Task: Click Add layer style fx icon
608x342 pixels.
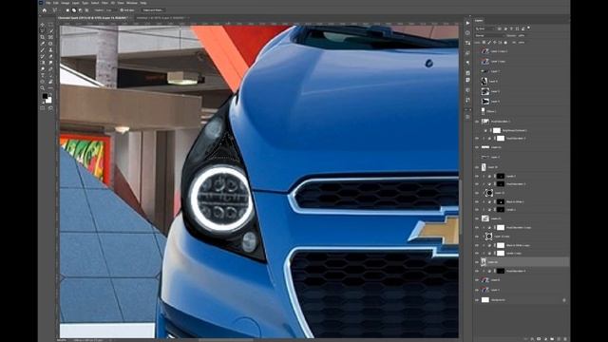Action: coord(532,339)
